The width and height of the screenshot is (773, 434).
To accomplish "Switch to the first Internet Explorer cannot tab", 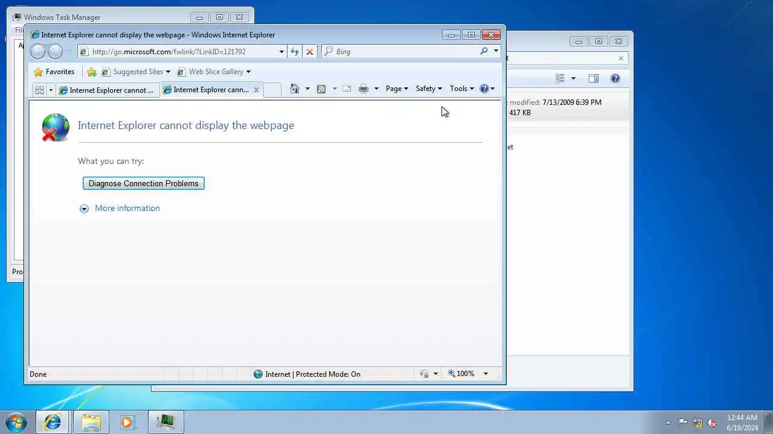I will (x=107, y=90).
